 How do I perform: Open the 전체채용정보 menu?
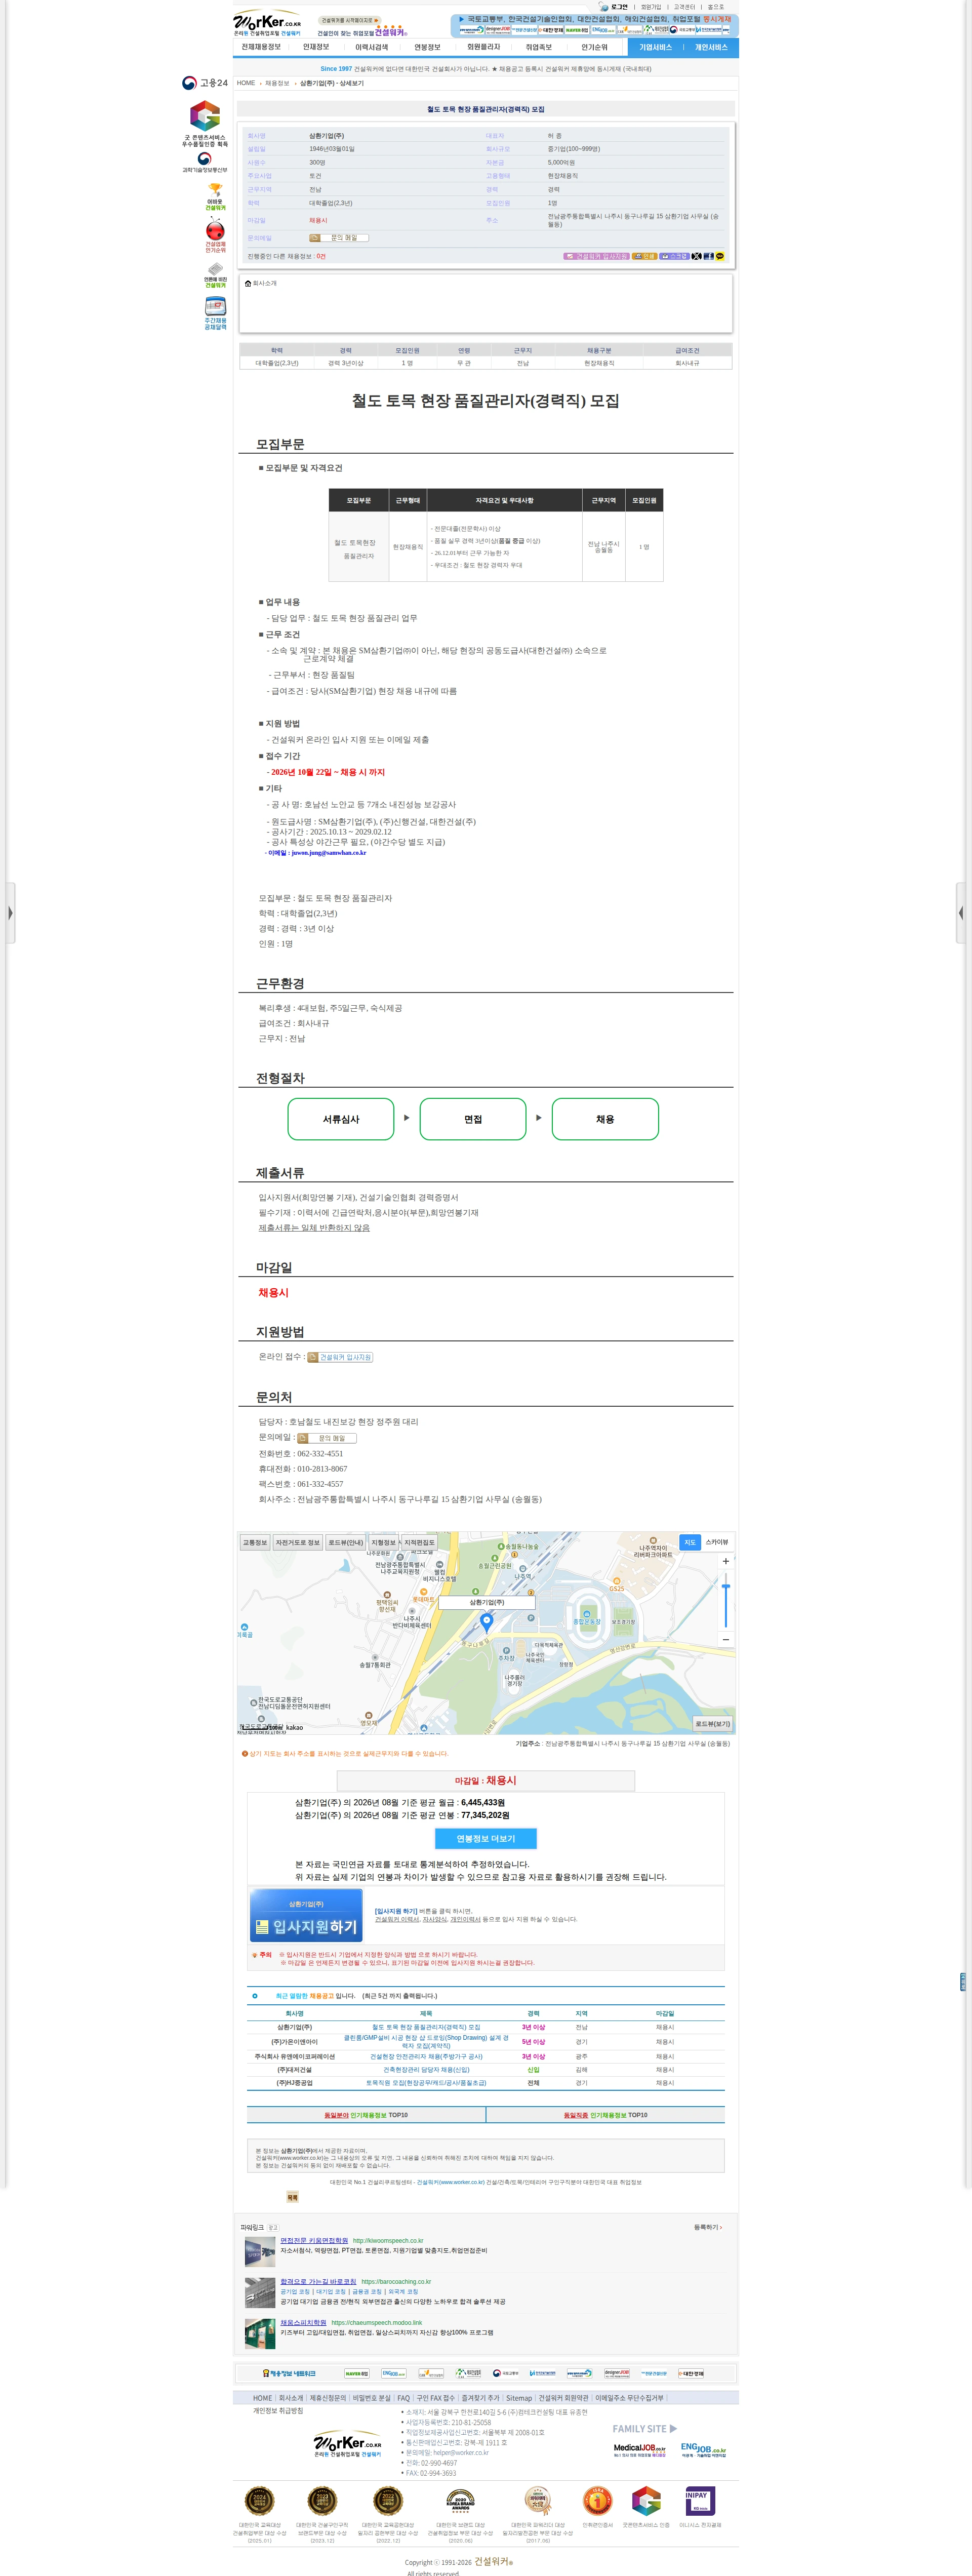pyautogui.click(x=261, y=47)
